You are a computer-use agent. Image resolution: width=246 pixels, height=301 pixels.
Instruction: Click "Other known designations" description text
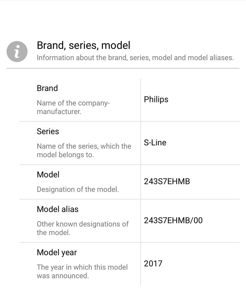coord(83,228)
